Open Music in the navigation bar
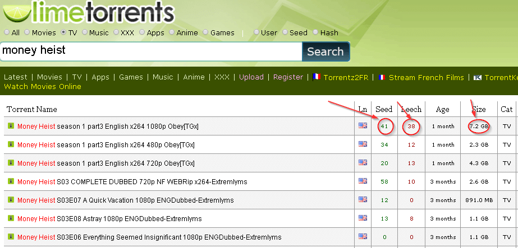The image size is (518, 248). point(163,77)
